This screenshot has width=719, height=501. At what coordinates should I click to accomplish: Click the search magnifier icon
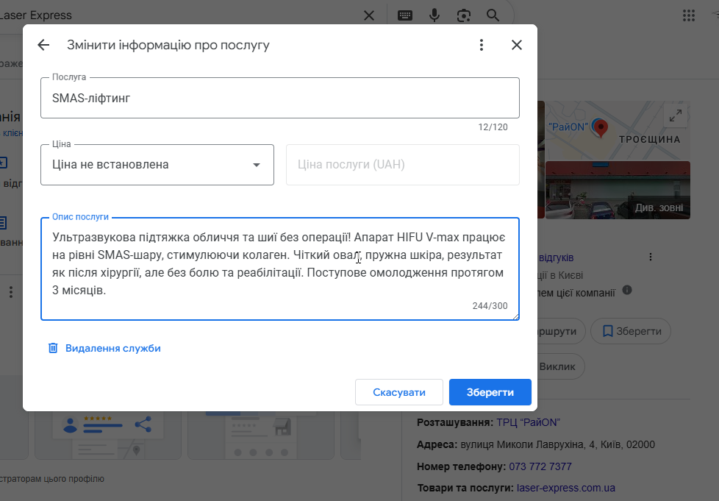pyautogui.click(x=493, y=15)
